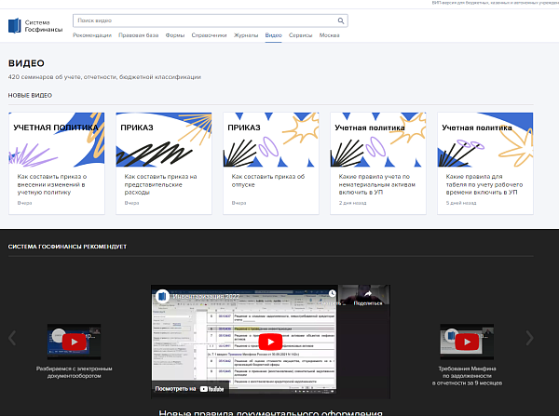Go to next carousel slide arrow
559x416 pixels.
click(x=529, y=338)
